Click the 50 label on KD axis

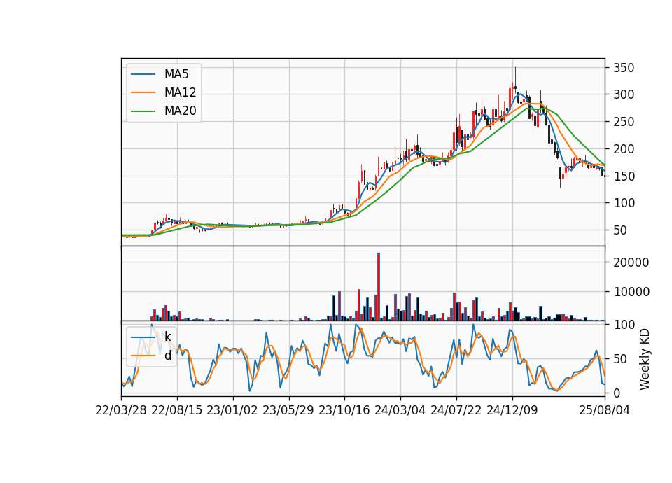point(620,358)
